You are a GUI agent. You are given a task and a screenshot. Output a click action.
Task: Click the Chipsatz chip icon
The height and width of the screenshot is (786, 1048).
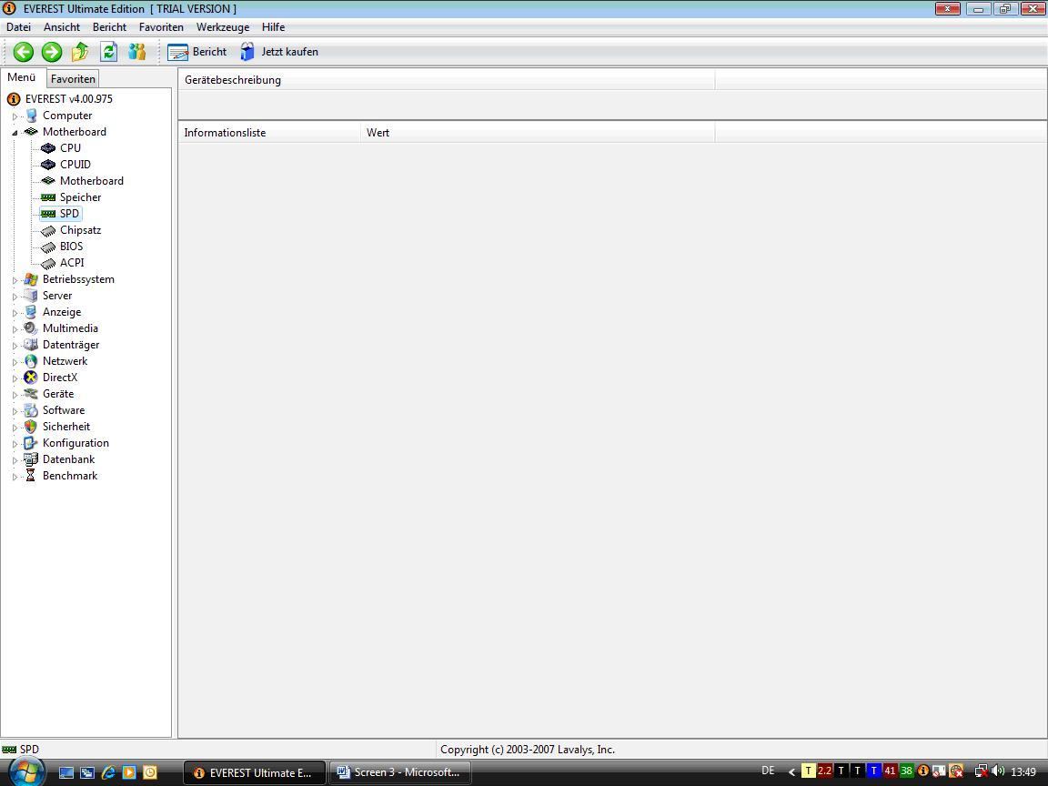(x=48, y=230)
